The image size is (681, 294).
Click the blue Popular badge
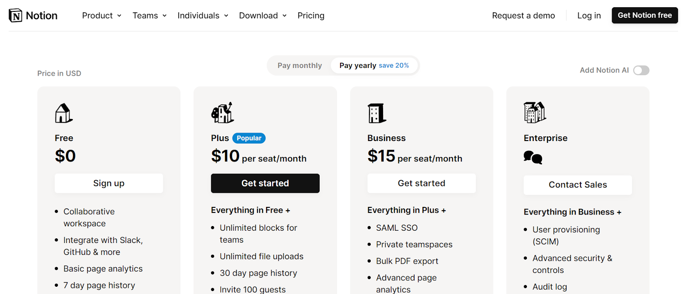pyautogui.click(x=249, y=138)
